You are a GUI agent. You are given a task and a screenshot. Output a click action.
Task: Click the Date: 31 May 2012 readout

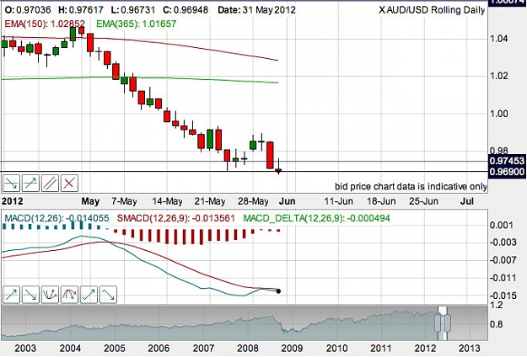pos(257,10)
